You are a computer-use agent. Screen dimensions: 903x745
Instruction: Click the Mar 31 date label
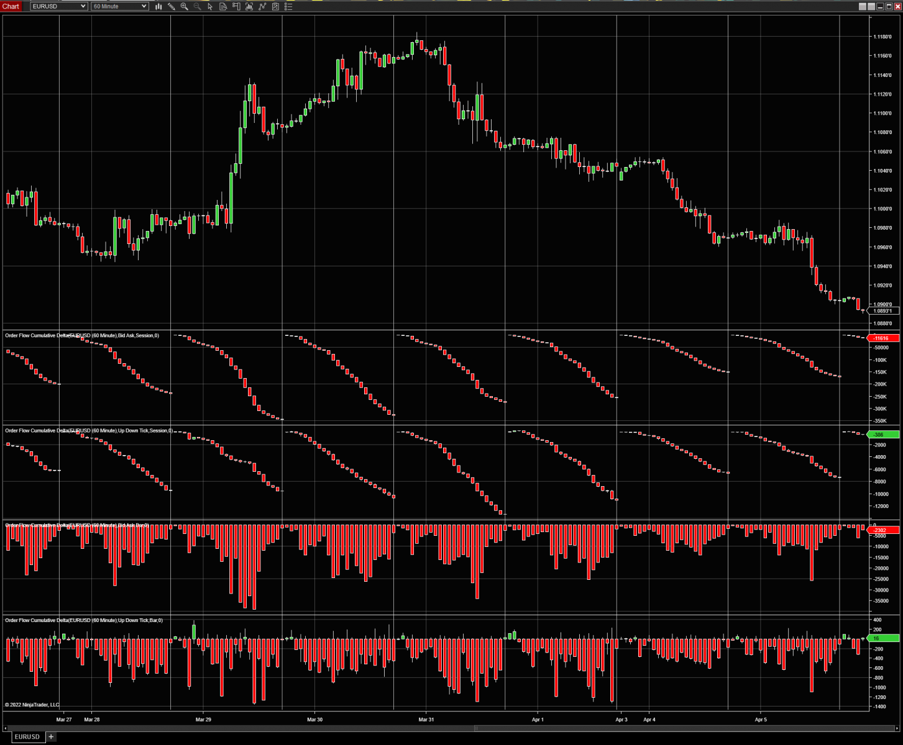pyautogui.click(x=426, y=720)
